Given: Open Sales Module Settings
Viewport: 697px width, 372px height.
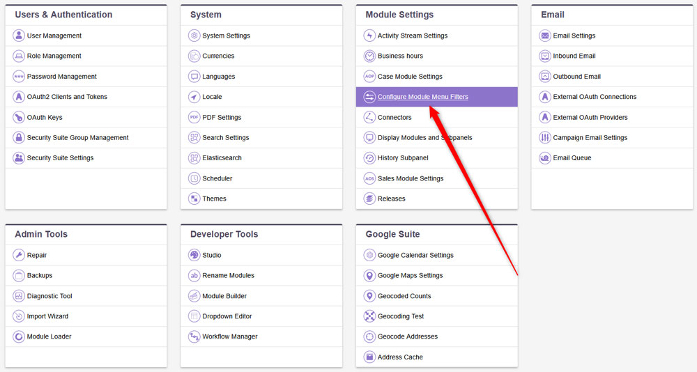Looking at the screenshot, I should coord(411,178).
